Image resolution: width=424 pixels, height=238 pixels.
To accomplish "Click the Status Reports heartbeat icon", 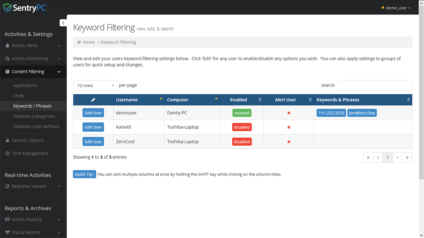I will pyautogui.click(x=7, y=232).
